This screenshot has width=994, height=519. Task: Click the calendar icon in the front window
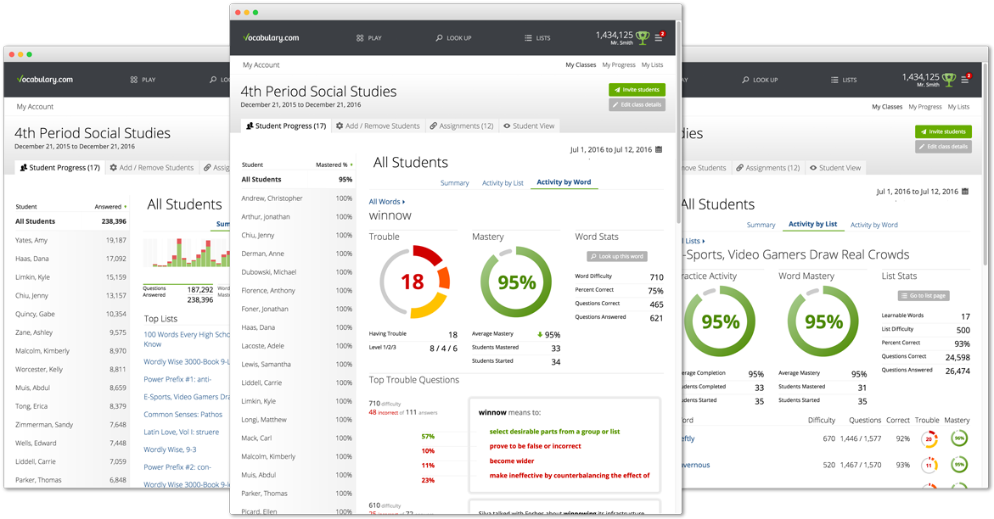pos(660,150)
